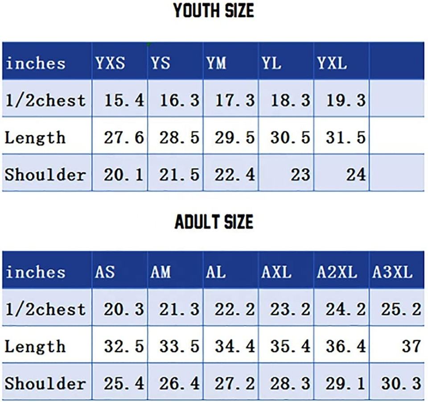Click the adult 1/2chest value 22.2

point(235,309)
